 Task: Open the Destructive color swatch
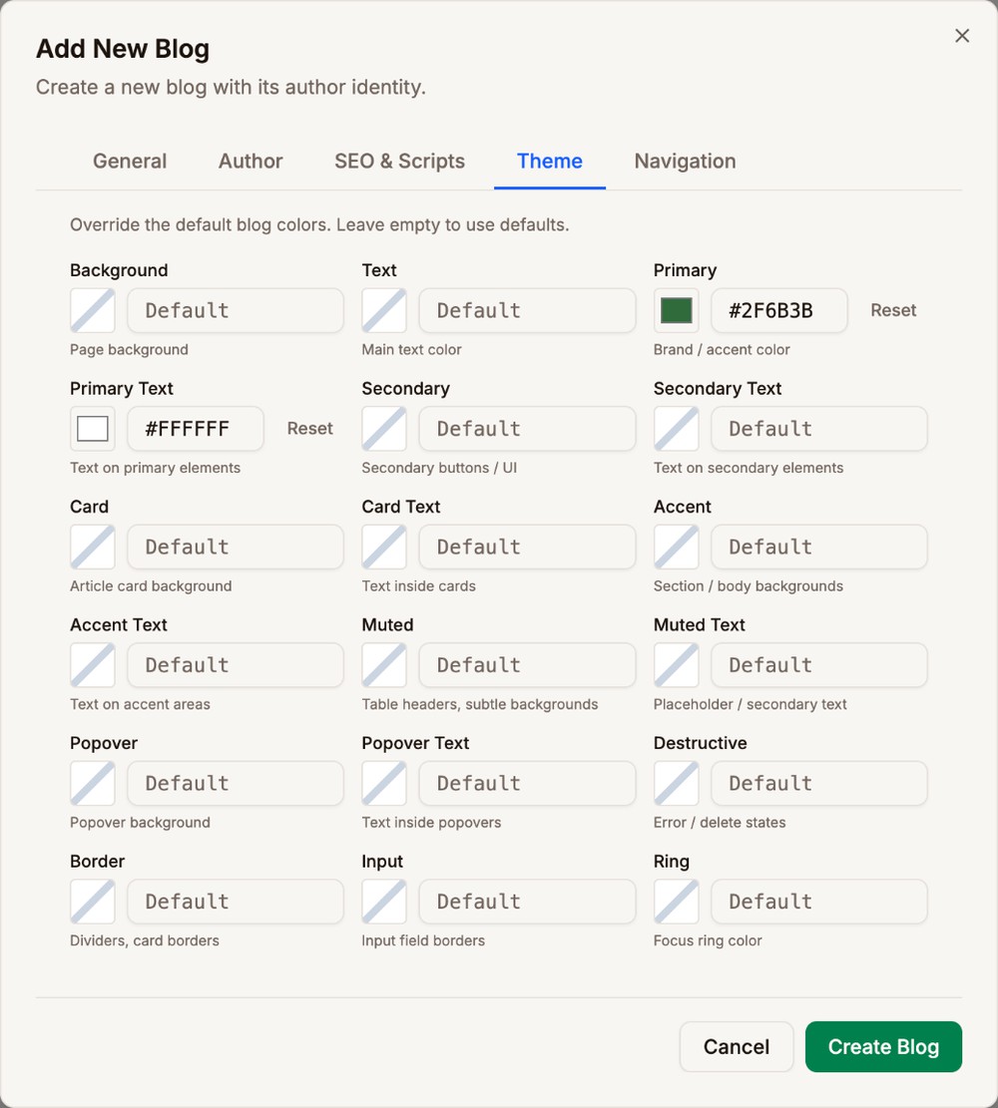coord(677,783)
